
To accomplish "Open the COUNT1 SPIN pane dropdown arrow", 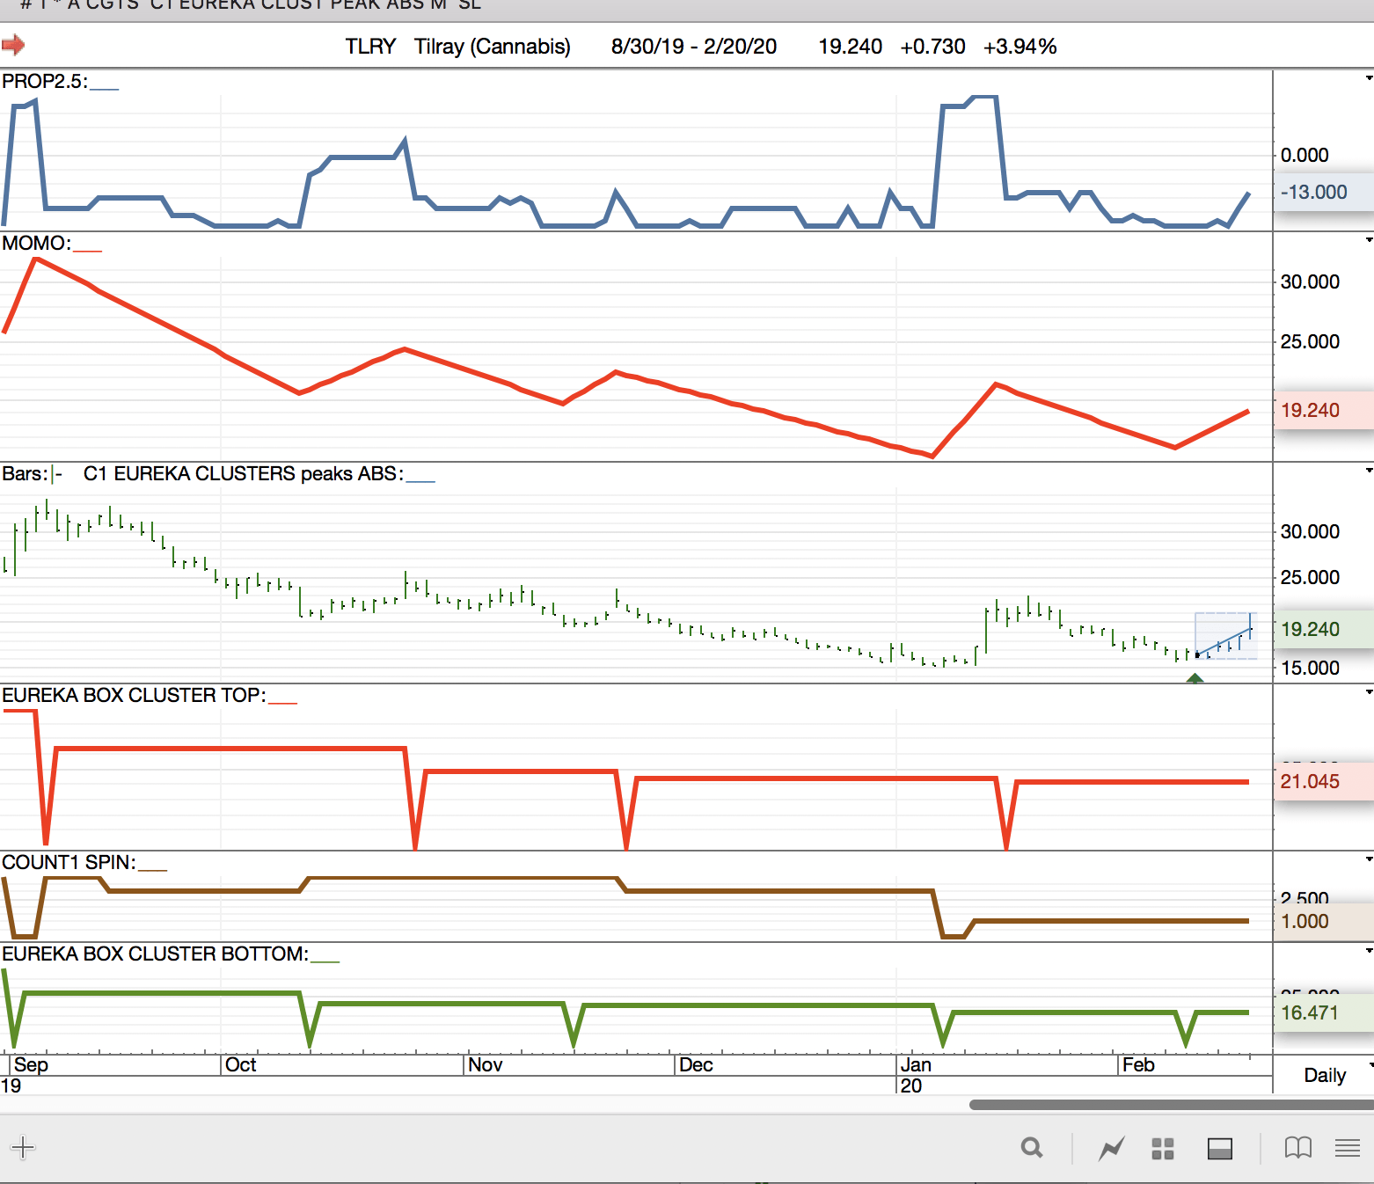I will (1369, 859).
